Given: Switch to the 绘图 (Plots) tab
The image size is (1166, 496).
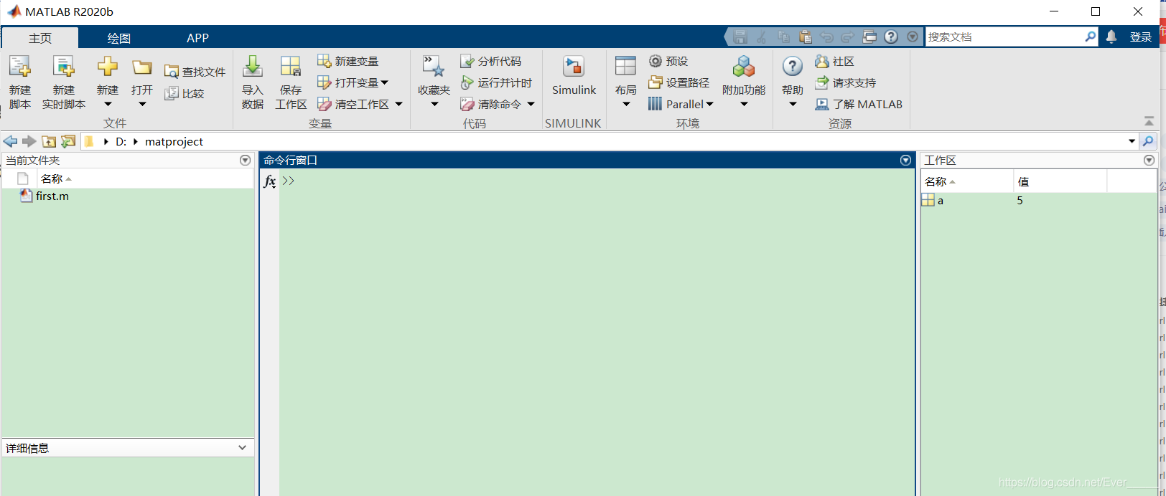Looking at the screenshot, I should [x=119, y=38].
